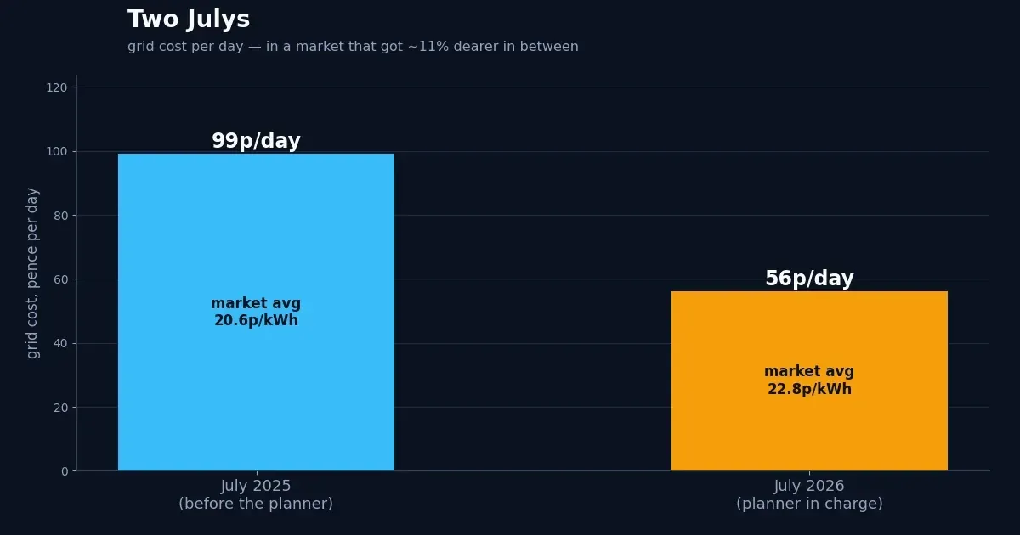
Task: Click the Two Julys chart title
Action: coord(189,20)
